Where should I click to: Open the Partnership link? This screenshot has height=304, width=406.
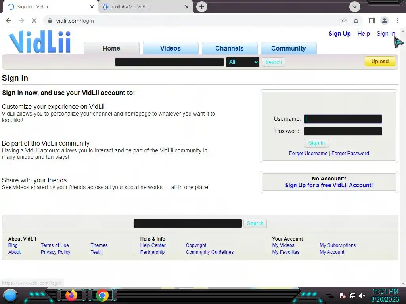[x=152, y=252]
